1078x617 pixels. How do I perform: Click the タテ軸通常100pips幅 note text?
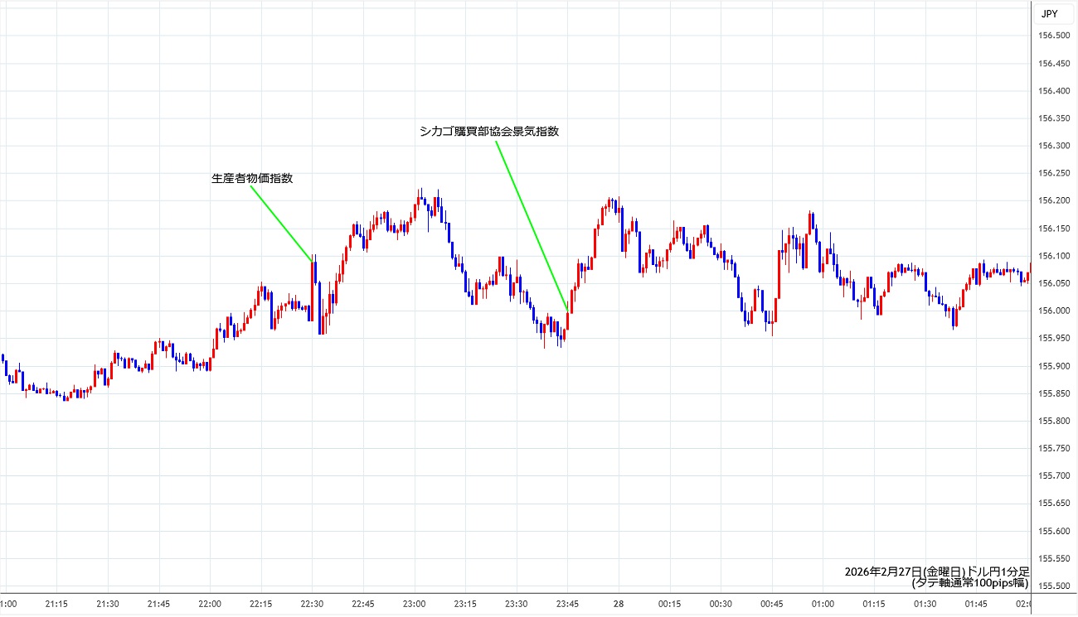click(969, 583)
